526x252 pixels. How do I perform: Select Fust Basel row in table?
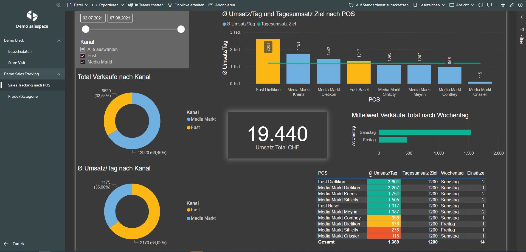click(401, 206)
